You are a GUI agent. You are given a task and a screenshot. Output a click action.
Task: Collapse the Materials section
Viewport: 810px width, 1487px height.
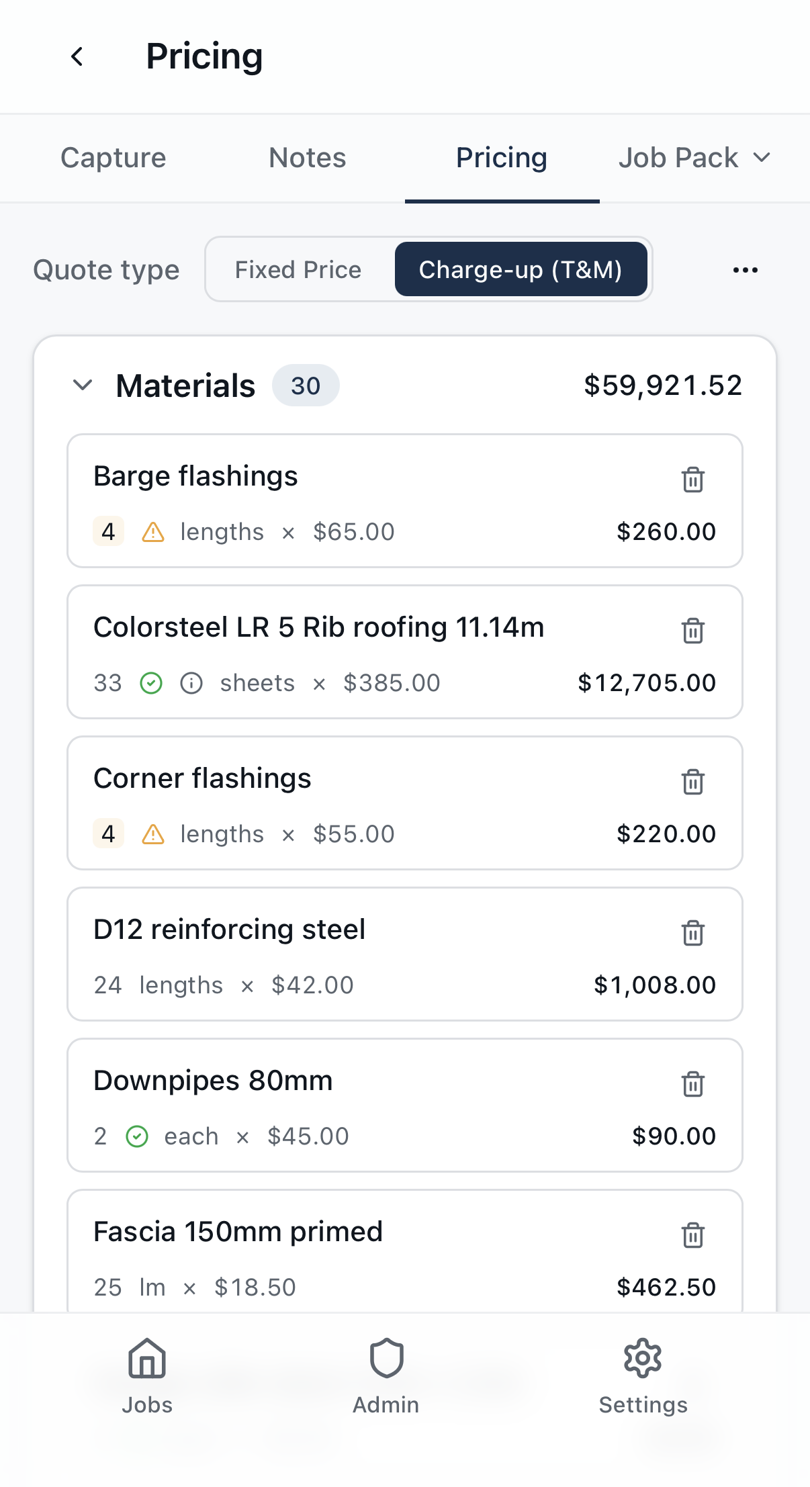click(x=83, y=386)
